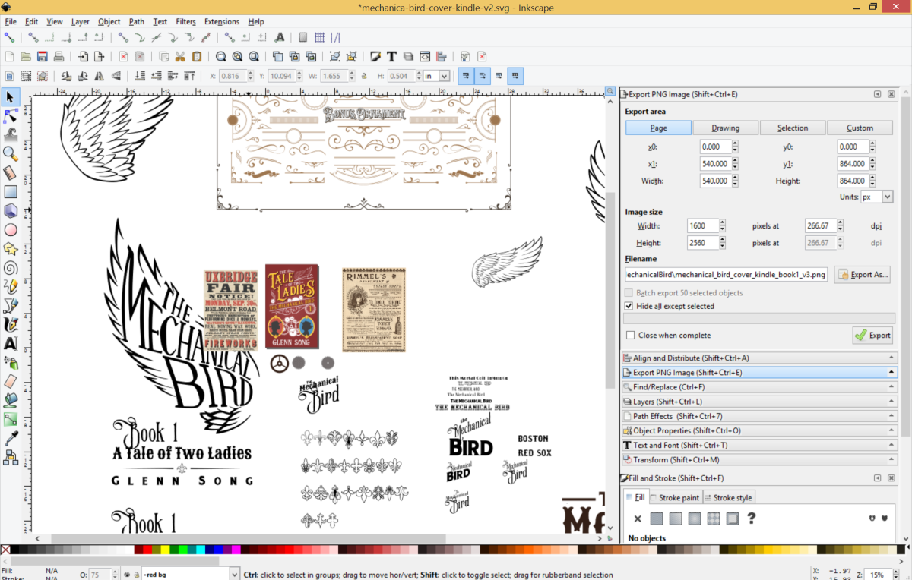Screen dimensions: 912x580
Task: Select the Dropper color picker tool
Action: [11, 438]
